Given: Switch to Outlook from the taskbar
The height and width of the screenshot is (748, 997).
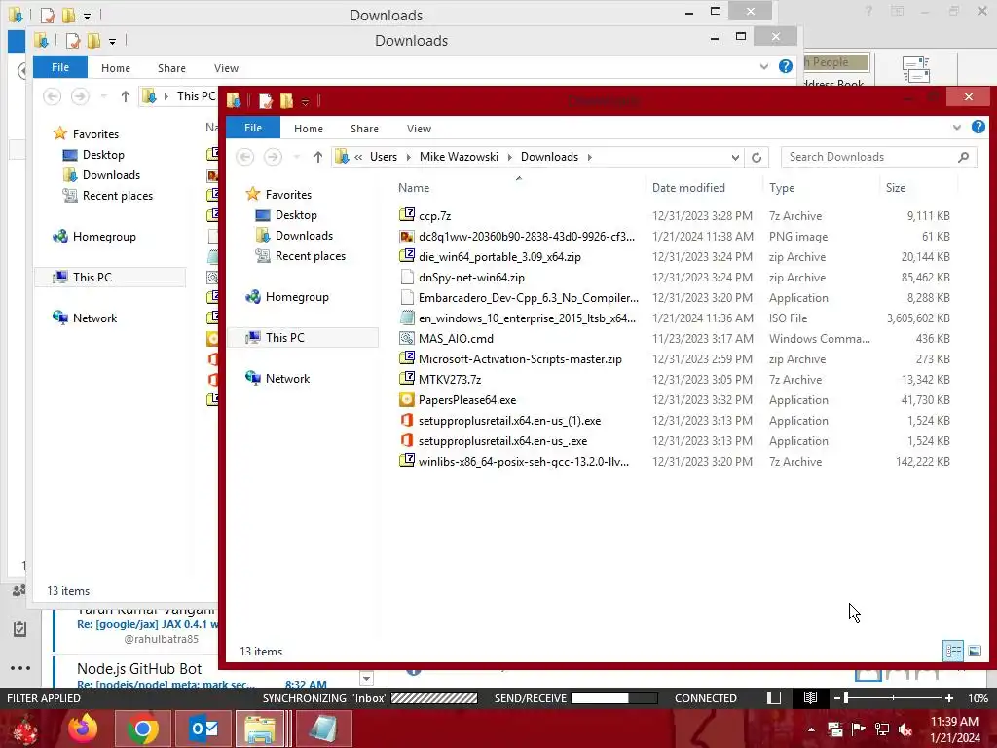Looking at the screenshot, I should click(x=203, y=729).
